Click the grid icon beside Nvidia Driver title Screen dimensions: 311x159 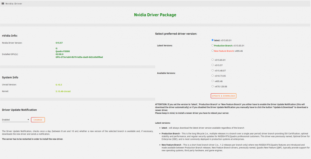click(3, 3)
